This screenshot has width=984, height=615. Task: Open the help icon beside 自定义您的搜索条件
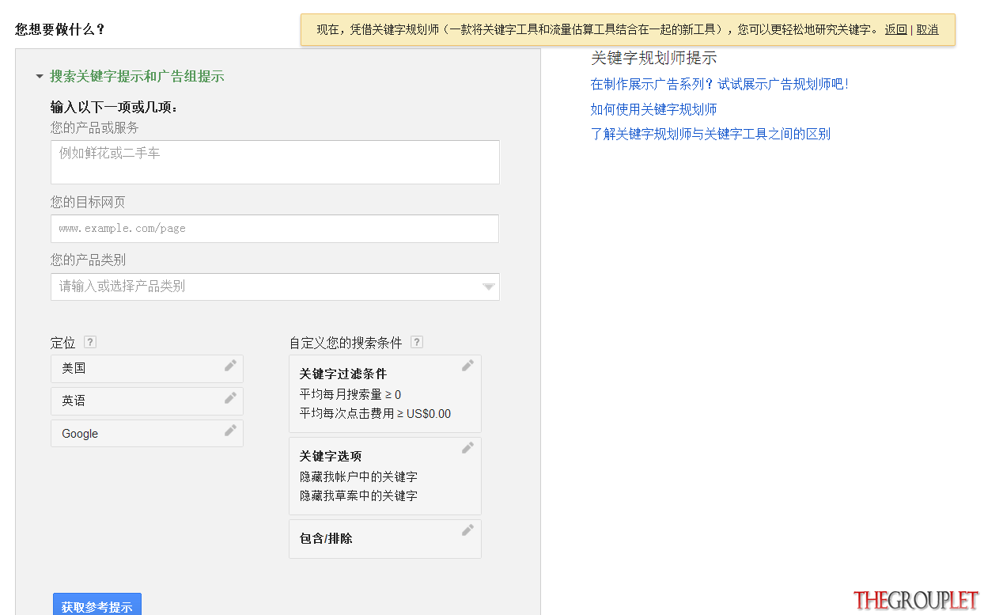[417, 342]
